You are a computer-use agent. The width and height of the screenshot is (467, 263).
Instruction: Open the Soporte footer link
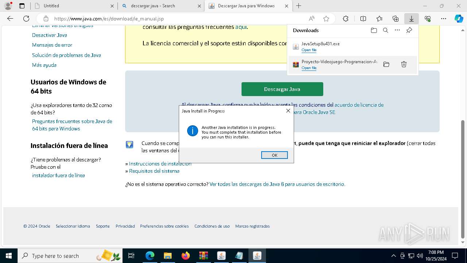[x=103, y=226]
